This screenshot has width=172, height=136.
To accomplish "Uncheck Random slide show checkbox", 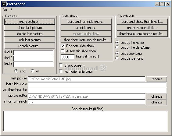I will (x=63, y=46).
